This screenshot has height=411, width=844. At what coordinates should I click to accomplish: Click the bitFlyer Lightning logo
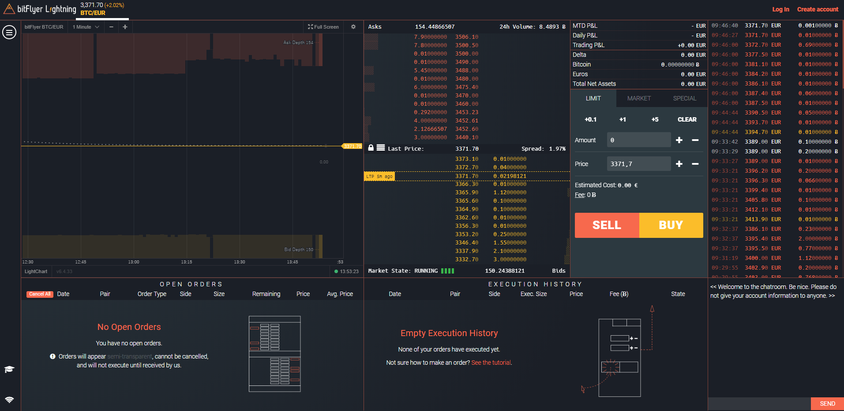pos(40,9)
